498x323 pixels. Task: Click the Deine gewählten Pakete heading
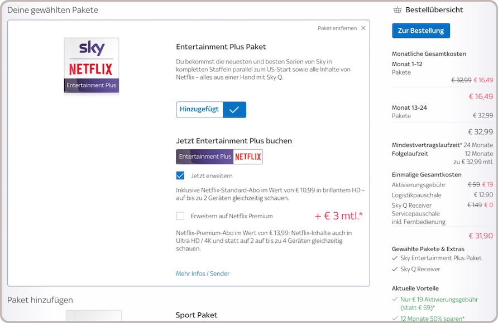pos(52,10)
